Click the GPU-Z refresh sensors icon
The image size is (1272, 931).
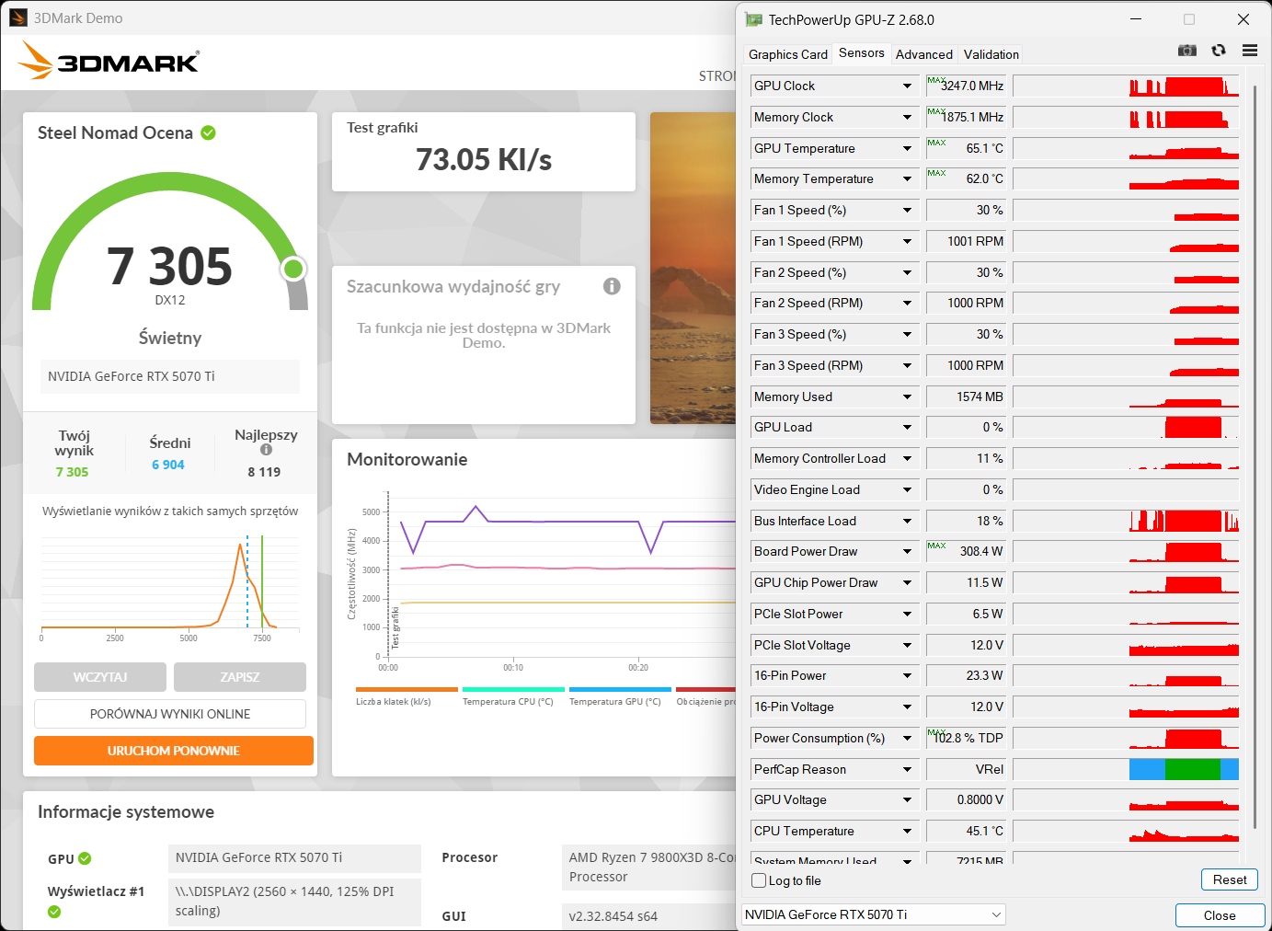pyautogui.click(x=1219, y=51)
